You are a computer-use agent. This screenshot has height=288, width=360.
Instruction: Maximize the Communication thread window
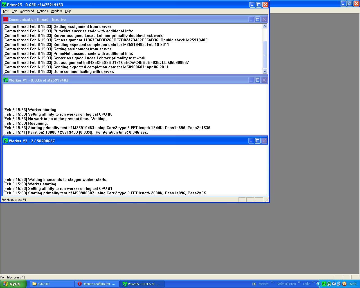coord(258,19)
